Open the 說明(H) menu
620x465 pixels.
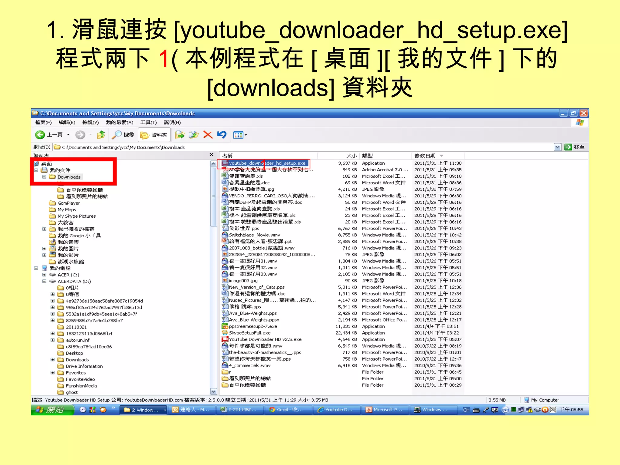pyautogui.click(x=172, y=122)
